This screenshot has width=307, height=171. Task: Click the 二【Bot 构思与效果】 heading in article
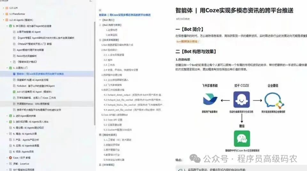click(x=196, y=52)
